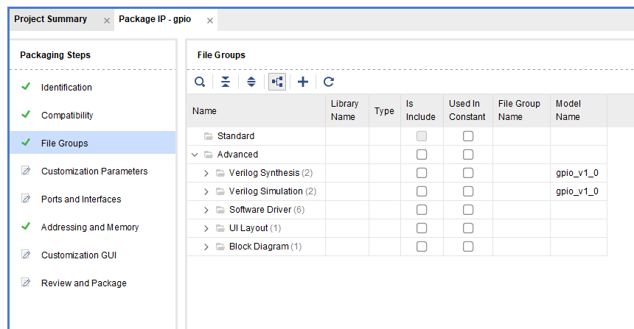Close the Project Summary tab
Viewport: 634px width, 329px height.
click(107, 21)
